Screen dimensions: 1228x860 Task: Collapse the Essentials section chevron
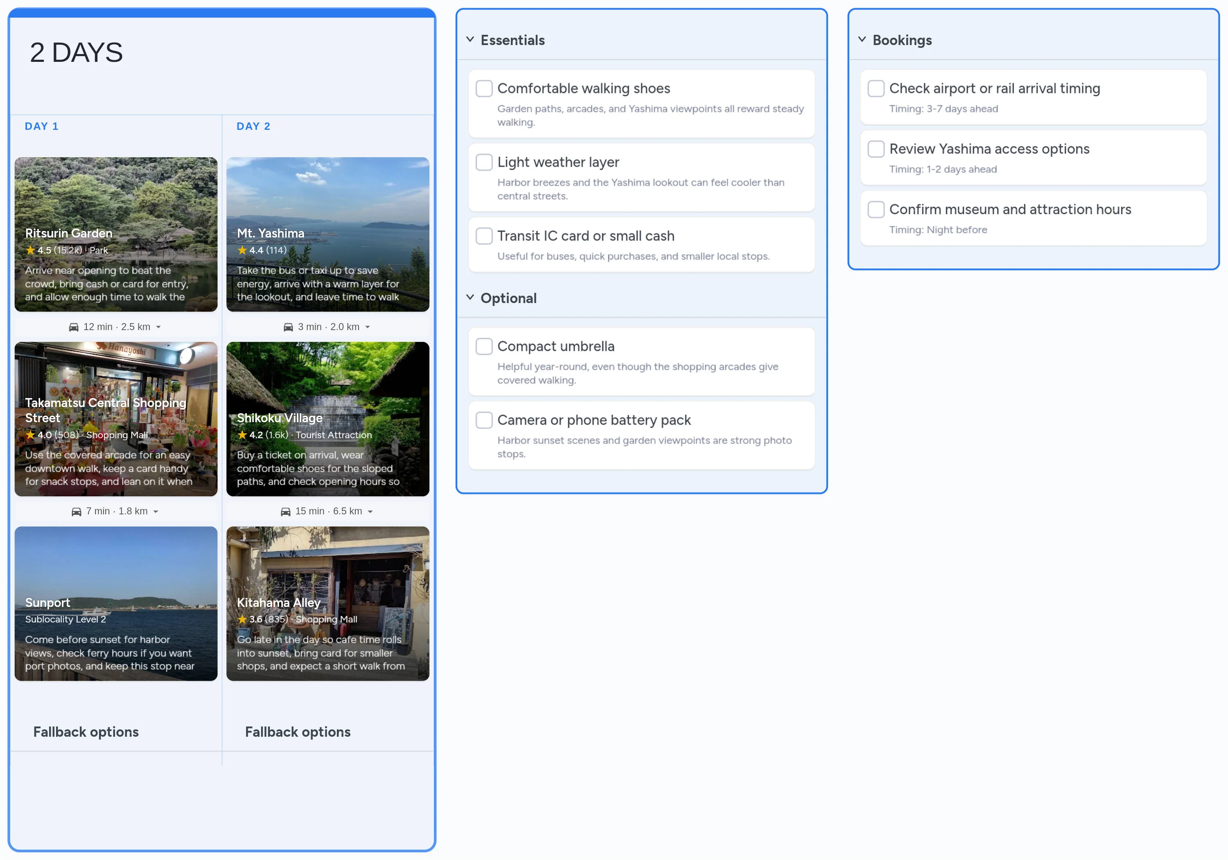470,40
